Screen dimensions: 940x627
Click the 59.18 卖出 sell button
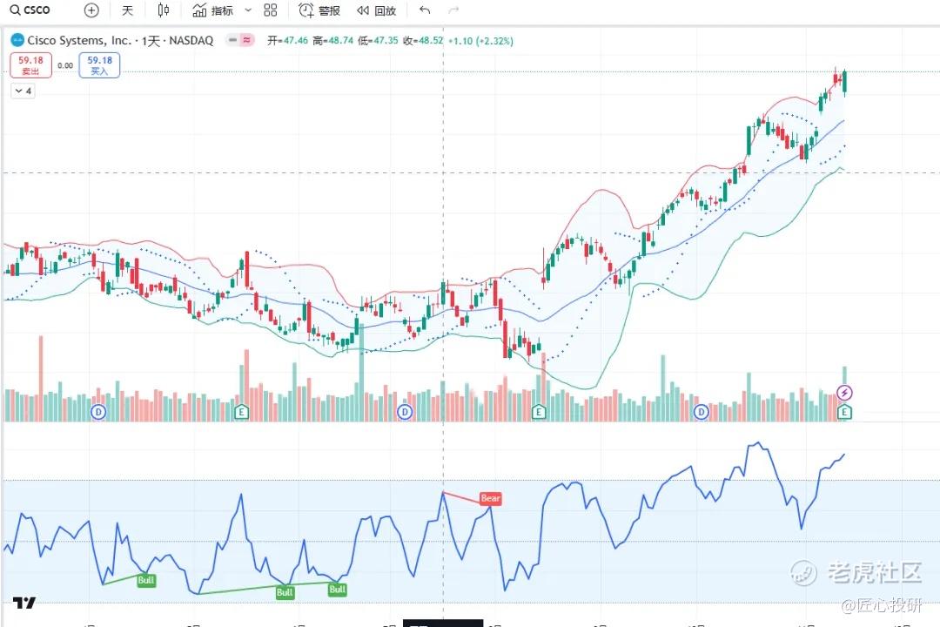[31, 65]
